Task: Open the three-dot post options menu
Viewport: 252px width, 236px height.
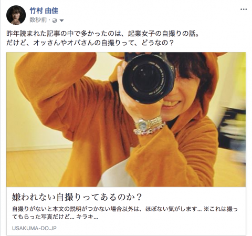Action: [244, 9]
